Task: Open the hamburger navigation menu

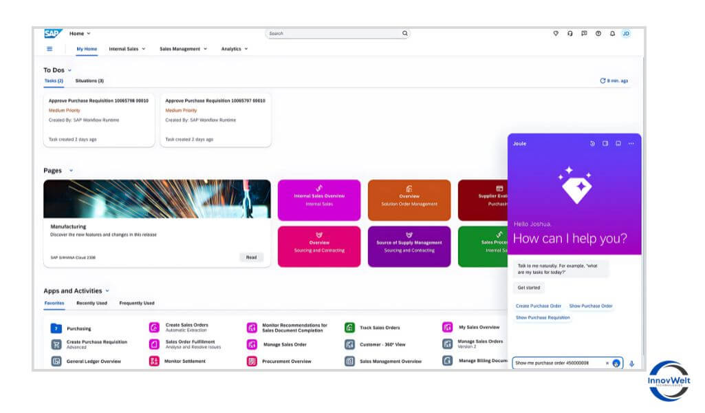Action: [50, 49]
